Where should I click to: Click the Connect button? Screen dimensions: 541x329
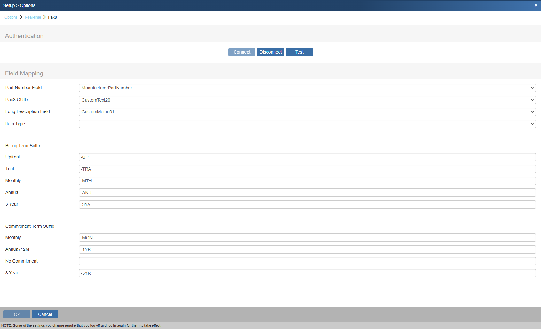pos(242,52)
